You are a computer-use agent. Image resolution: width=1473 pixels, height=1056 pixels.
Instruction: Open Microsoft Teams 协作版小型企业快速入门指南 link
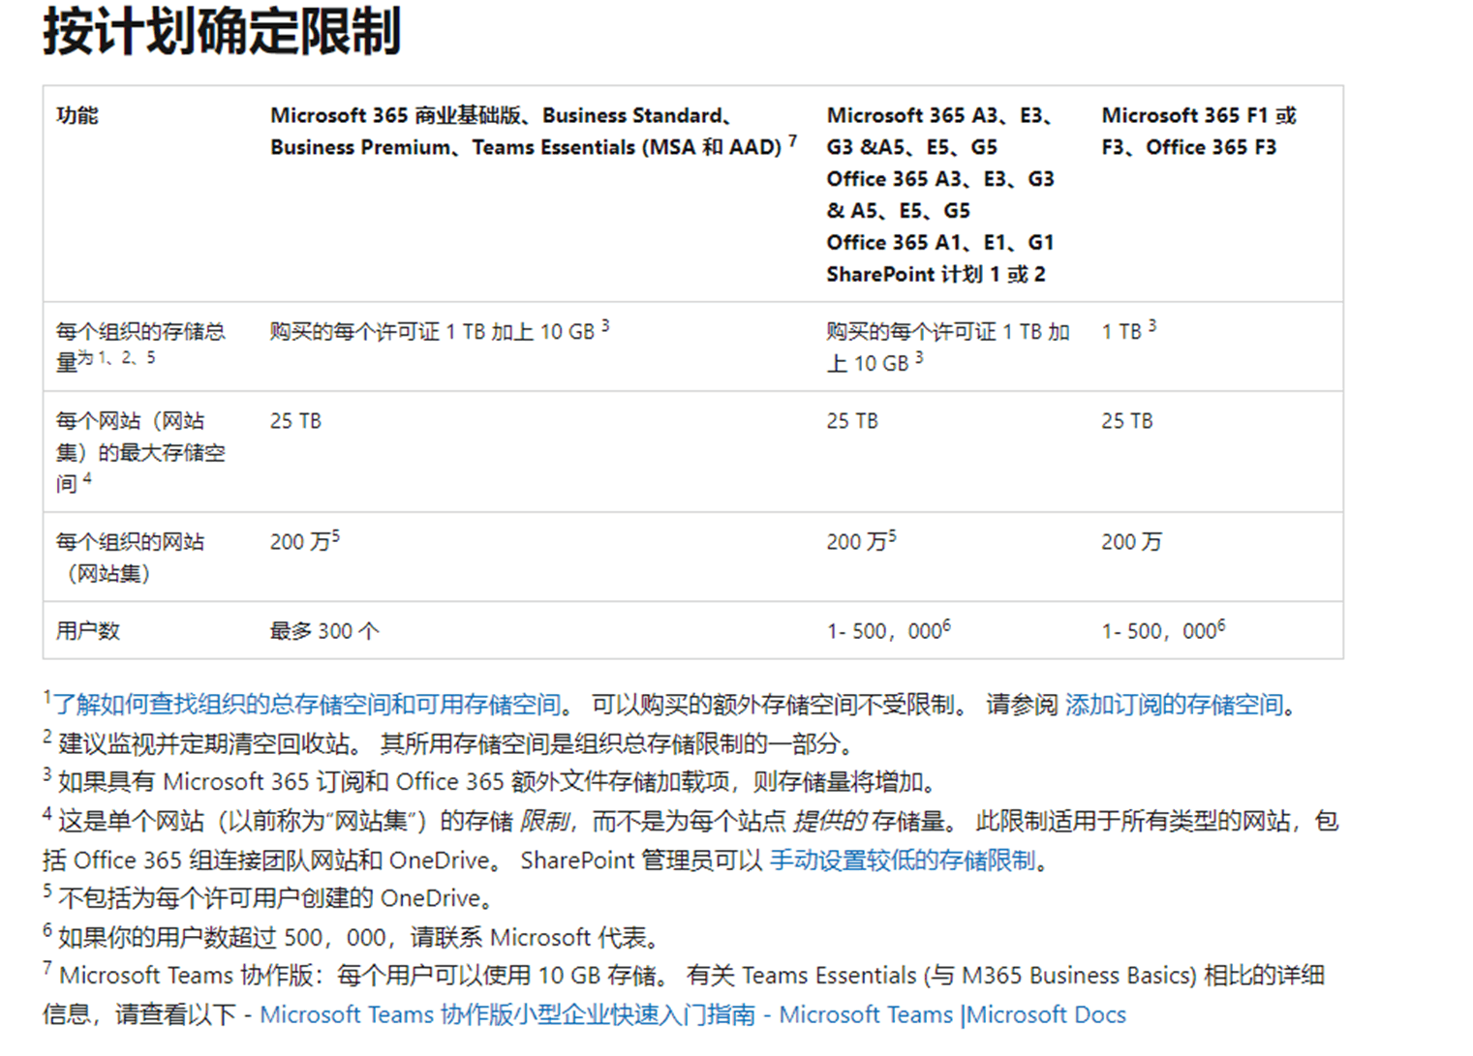point(693,1014)
